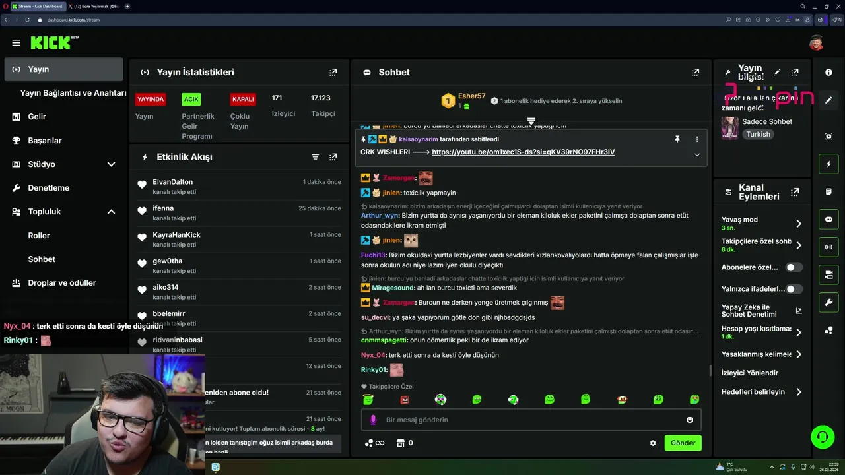Screen dimensions: 845x475
Task: Expand the Stüdyo sidebar section
Action: (x=111, y=164)
